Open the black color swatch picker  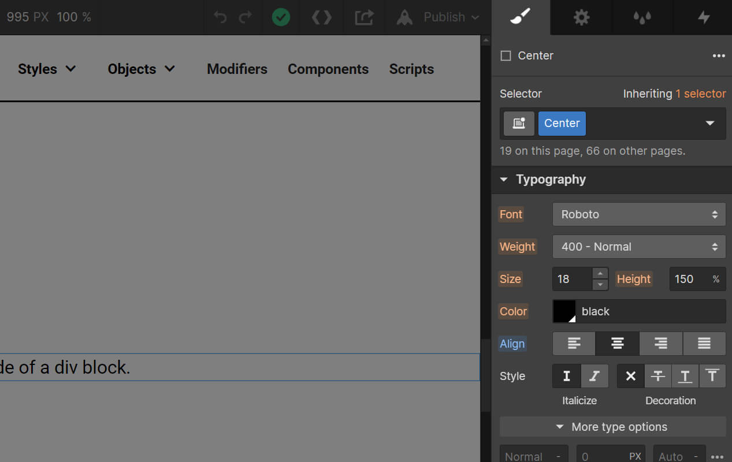[x=564, y=311]
